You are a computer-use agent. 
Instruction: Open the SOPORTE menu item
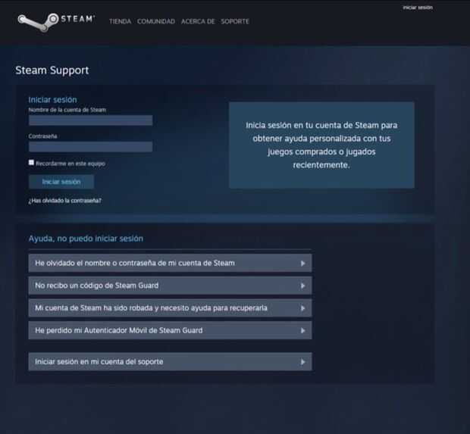pyautogui.click(x=235, y=21)
